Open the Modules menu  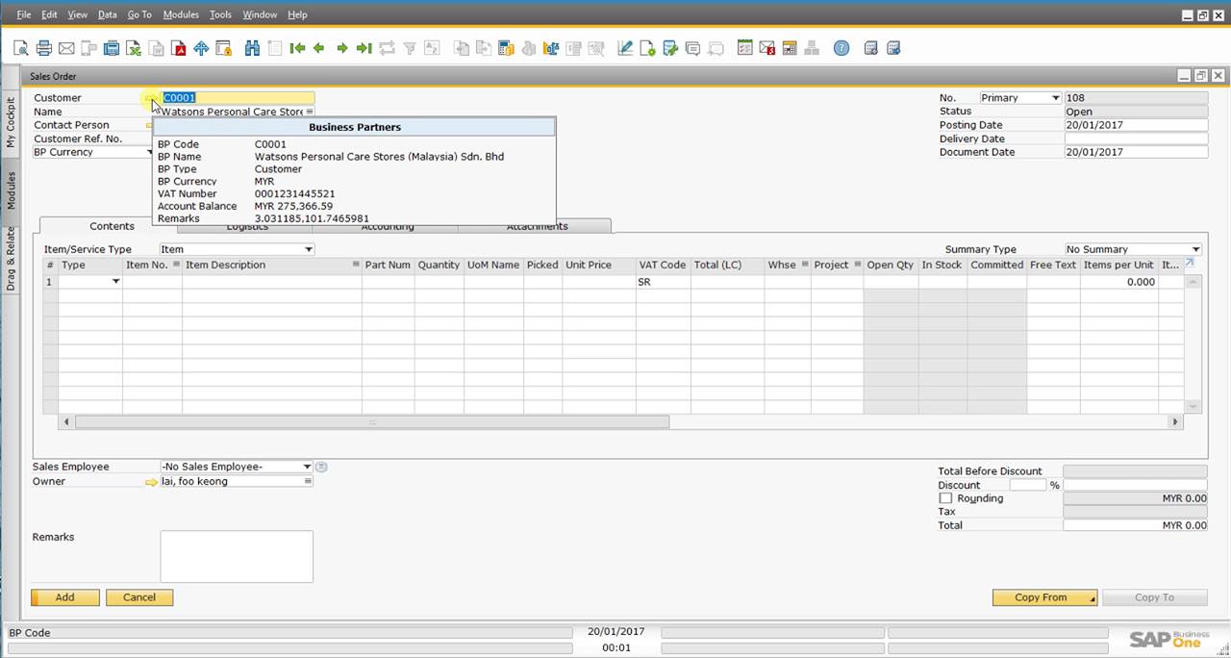tap(181, 14)
